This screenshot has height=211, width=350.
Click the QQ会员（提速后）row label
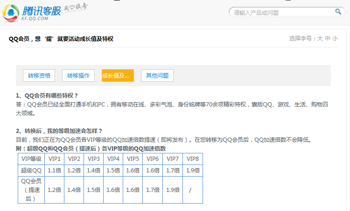point(31,190)
